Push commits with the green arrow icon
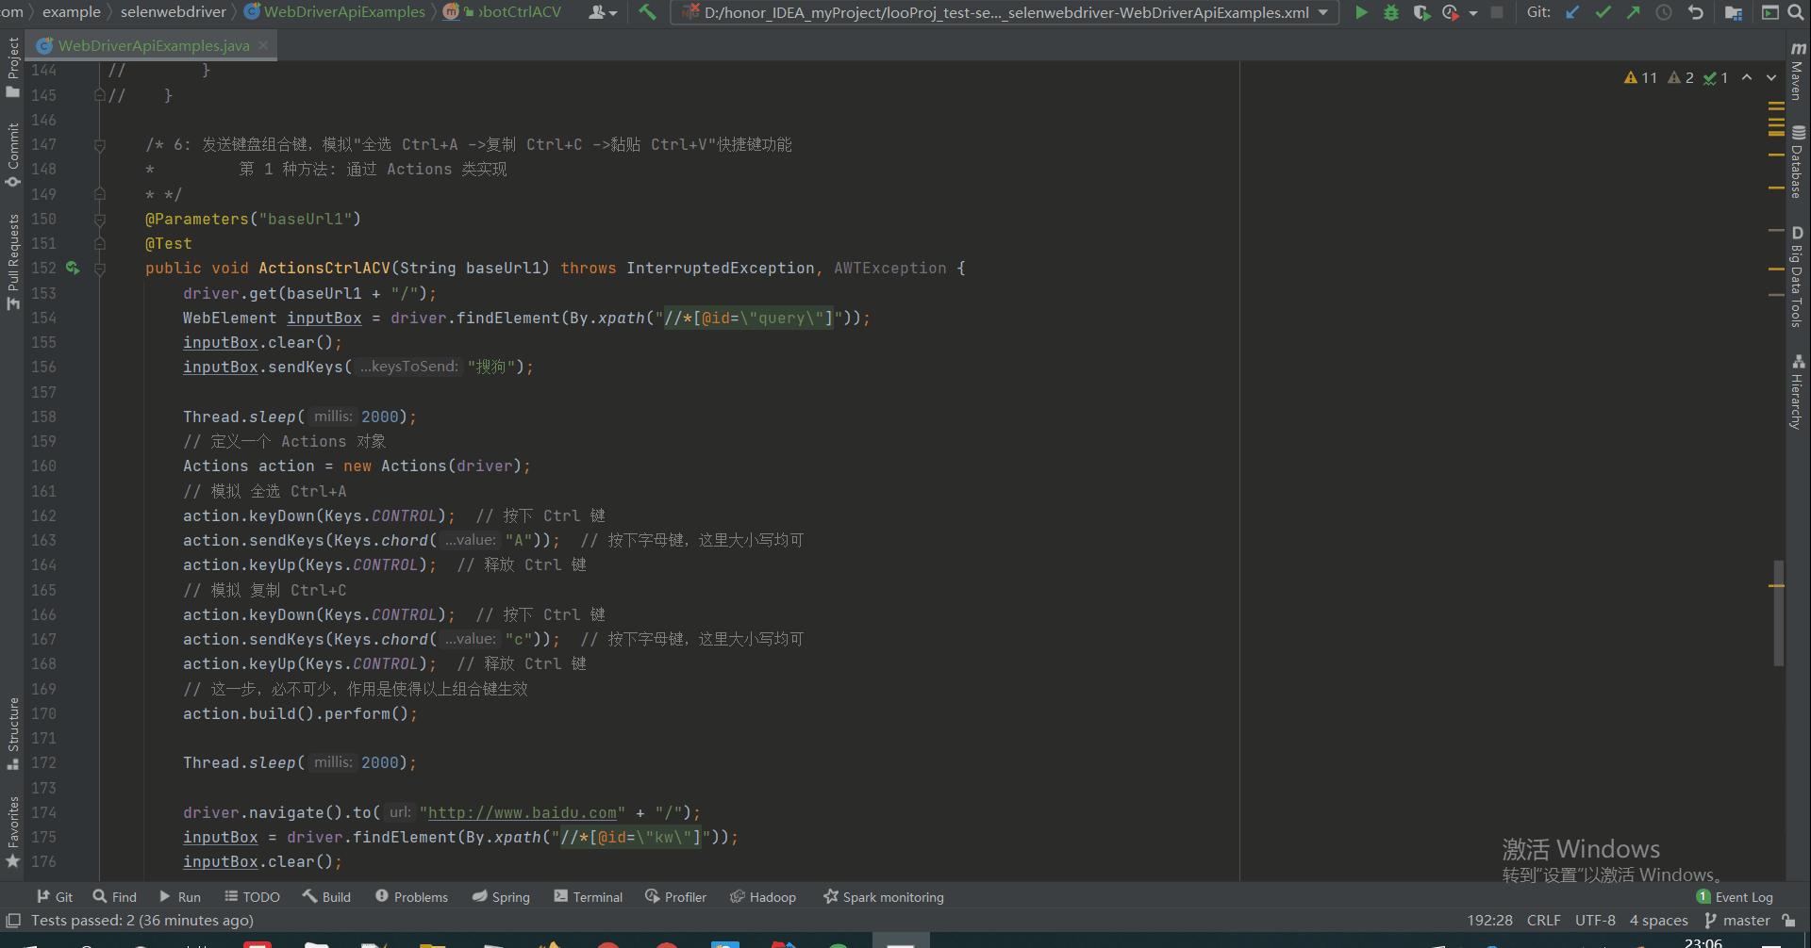The height and width of the screenshot is (948, 1811). (x=1631, y=12)
